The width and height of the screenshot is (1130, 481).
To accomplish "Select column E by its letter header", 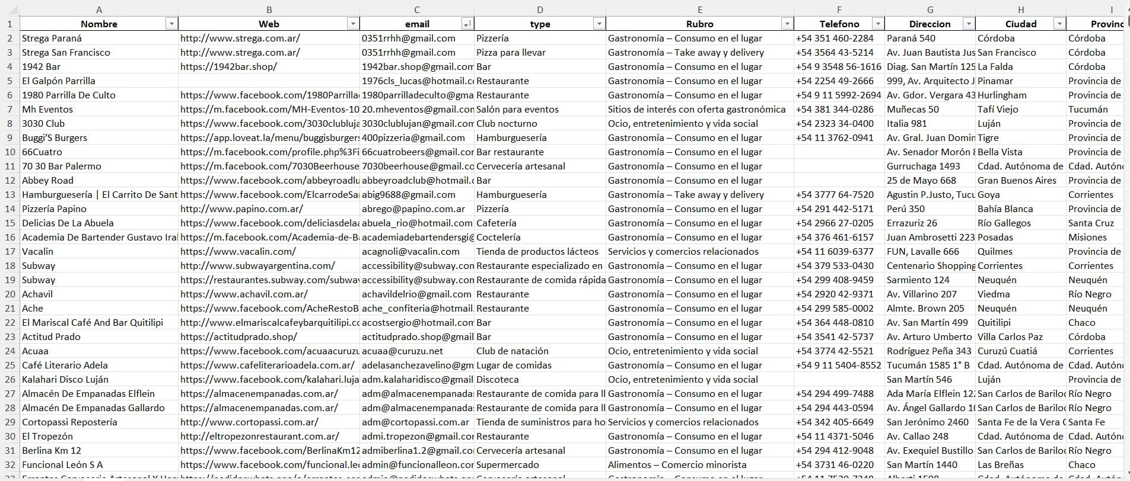I will pos(700,9).
